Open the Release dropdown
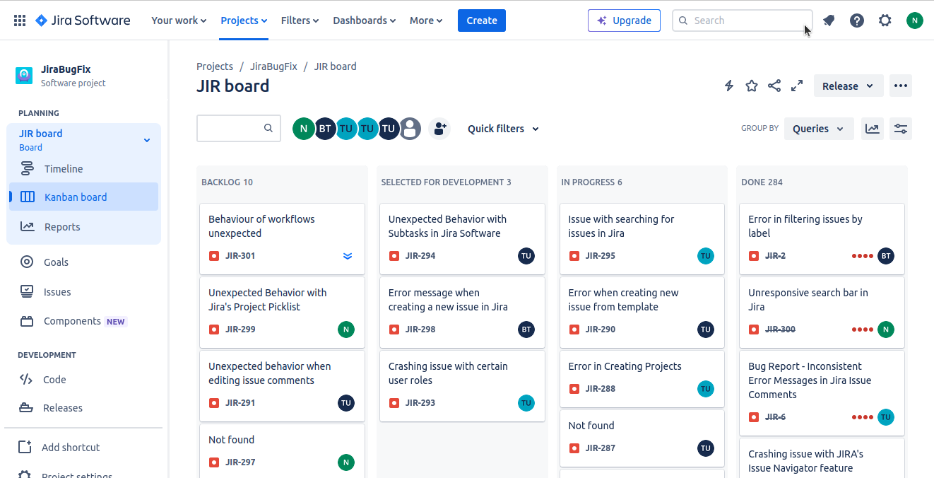This screenshot has width=934, height=478. (x=849, y=86)
